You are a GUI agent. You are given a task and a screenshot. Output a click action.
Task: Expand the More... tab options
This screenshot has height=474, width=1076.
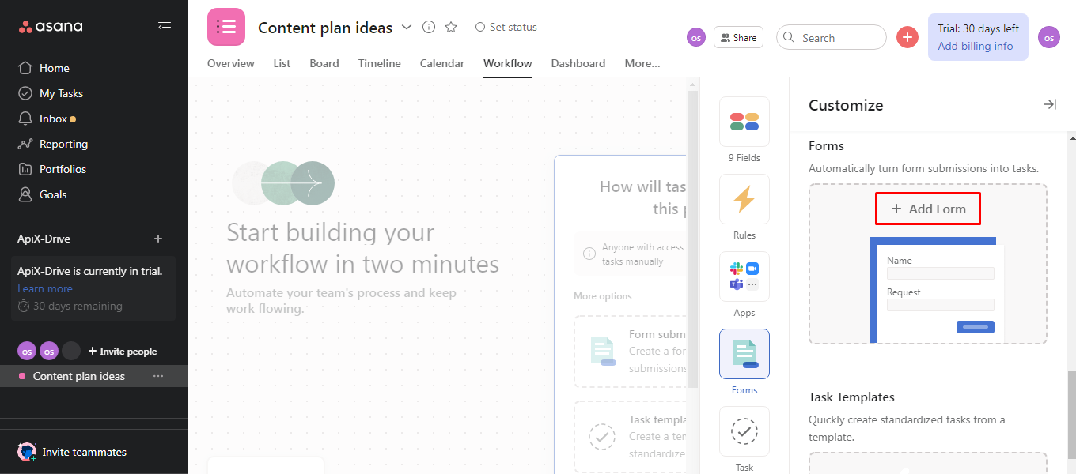tap(642, 63)
